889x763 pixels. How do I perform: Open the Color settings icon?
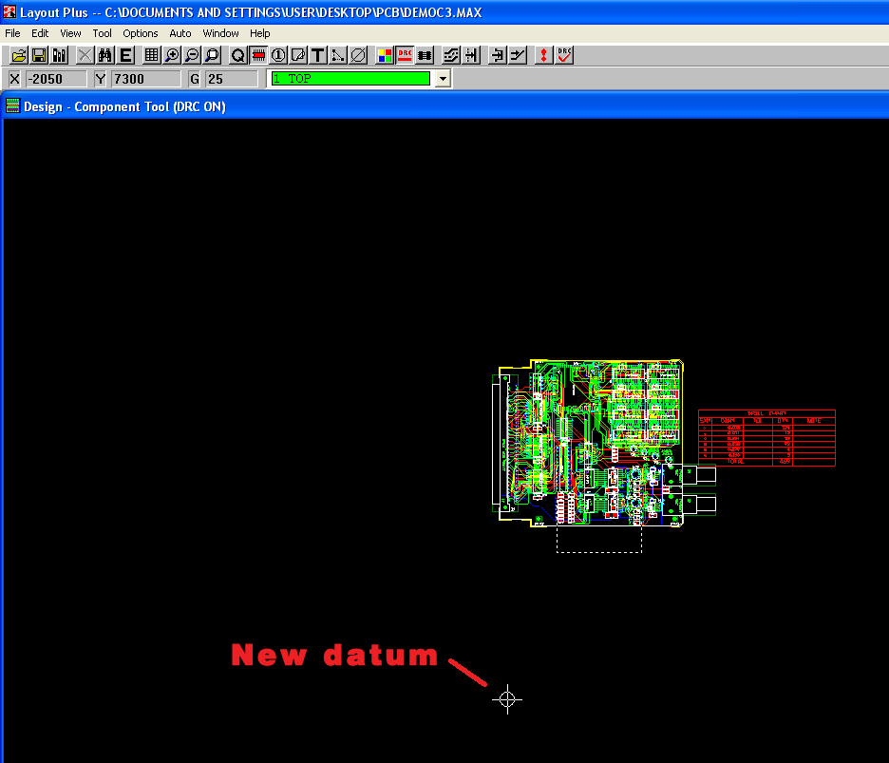(385, 56)
